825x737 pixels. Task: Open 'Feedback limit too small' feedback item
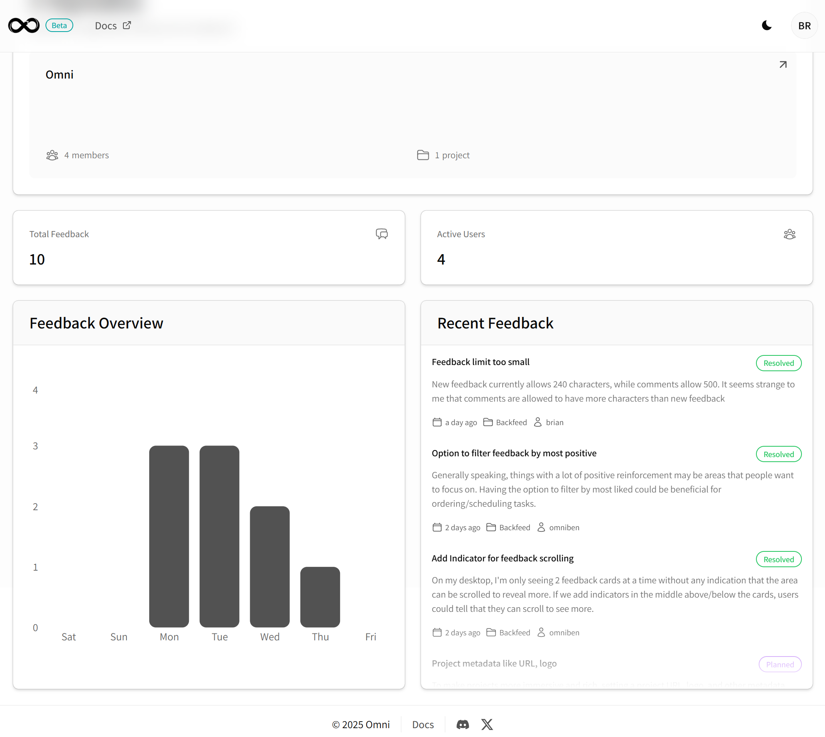click(x=480, y=362)
